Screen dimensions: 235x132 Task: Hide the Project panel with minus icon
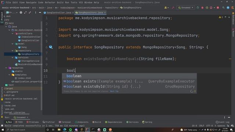pyautogui.click(x=40, y=13)
